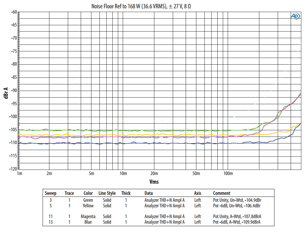Click the 'Sweep' column header in the legend
Image resolution: width=307 pixels, height=232 pixels.
[51, 193]
